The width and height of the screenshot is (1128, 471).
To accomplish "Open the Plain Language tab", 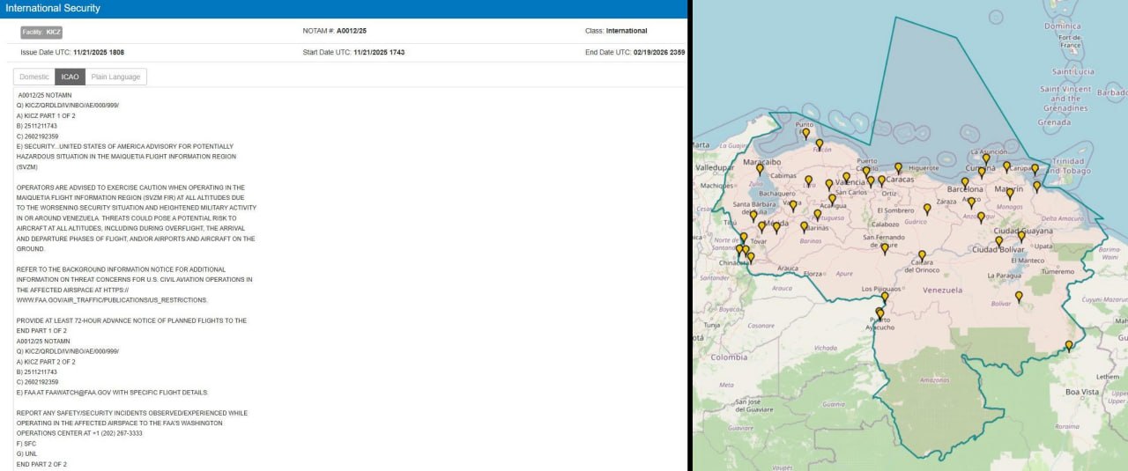I will 115,77.
